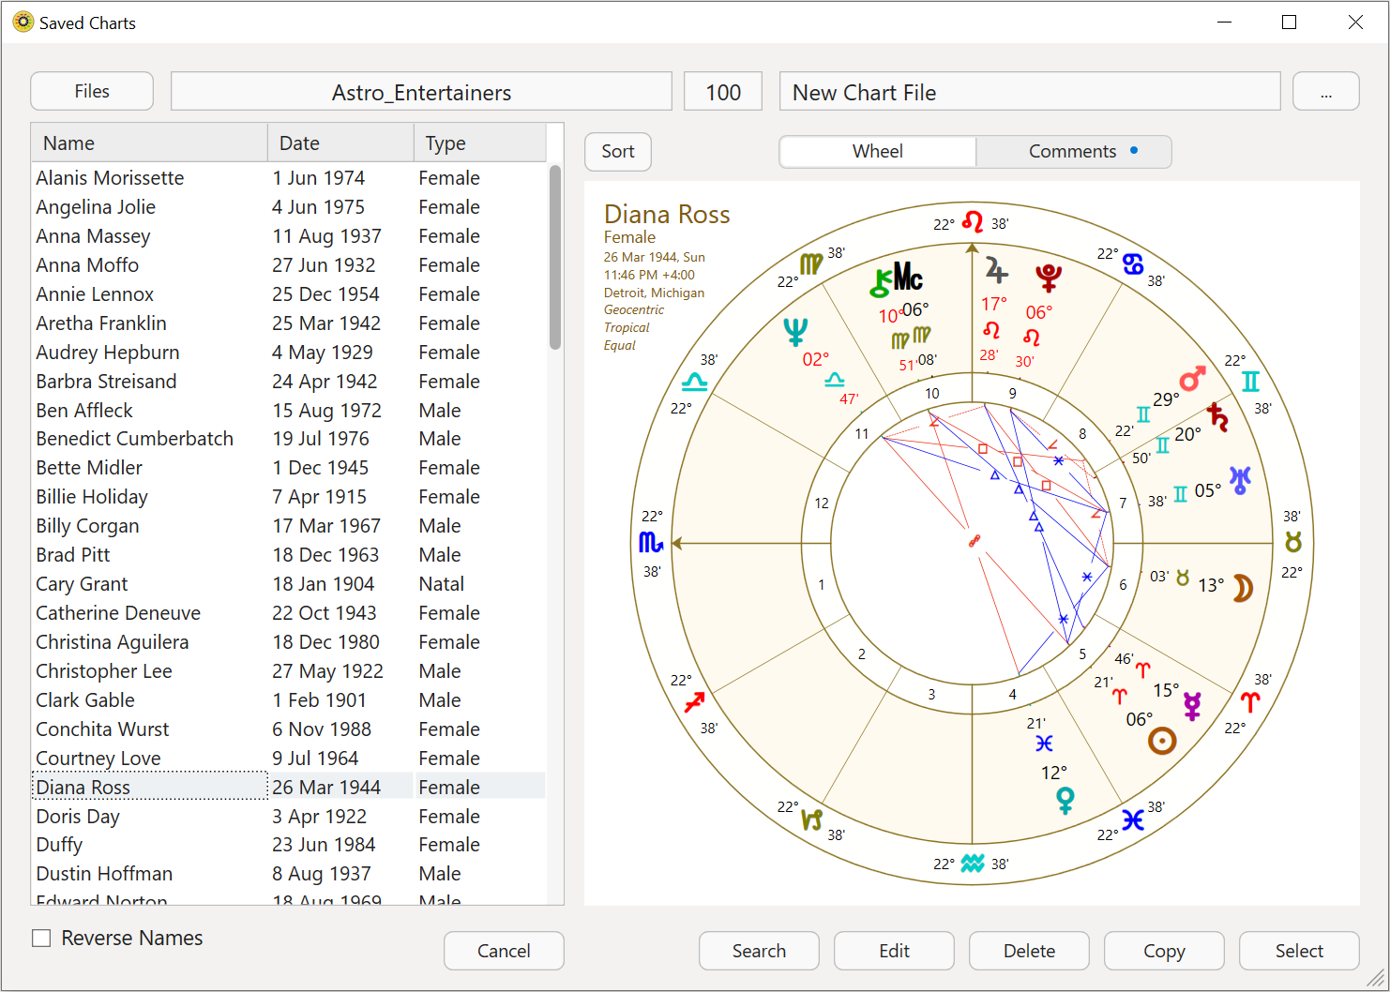Select Audrey Hepburn in the list

289,352
